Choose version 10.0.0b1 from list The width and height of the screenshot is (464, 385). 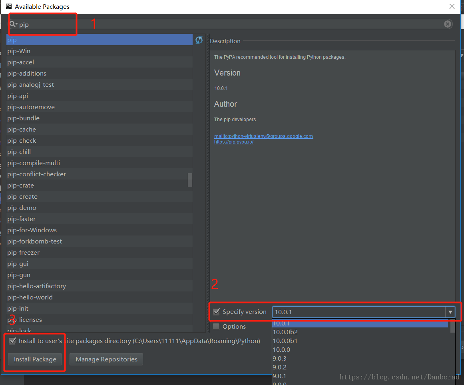click(360, 341)
